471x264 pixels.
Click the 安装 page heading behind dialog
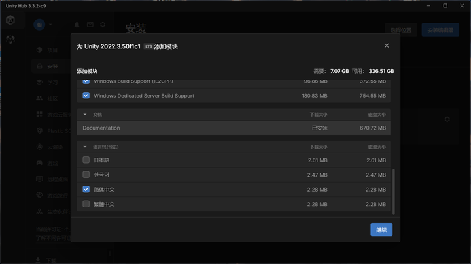click(x=136, y=29)
